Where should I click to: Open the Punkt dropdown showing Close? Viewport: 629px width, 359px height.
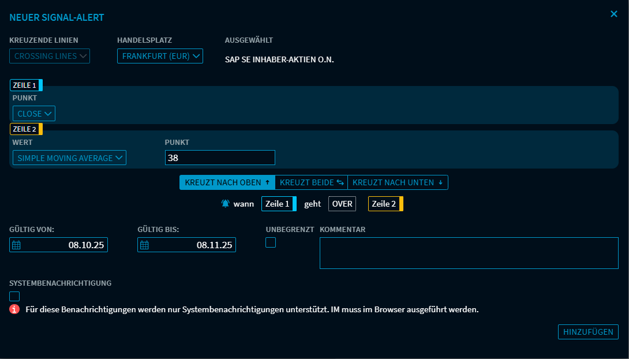point(33,113)
